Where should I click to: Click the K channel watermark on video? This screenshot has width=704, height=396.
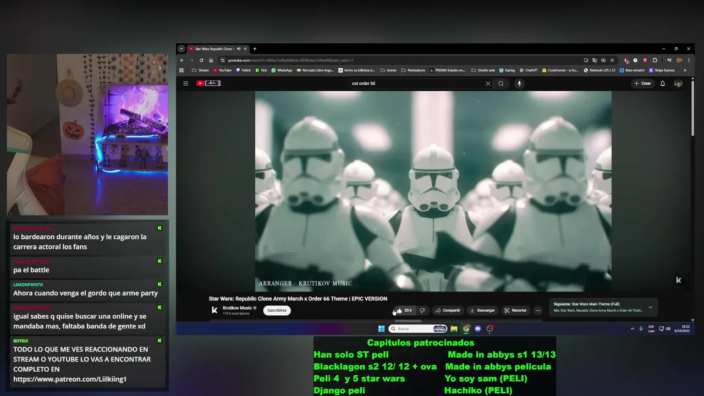click(x=678, y=280)
